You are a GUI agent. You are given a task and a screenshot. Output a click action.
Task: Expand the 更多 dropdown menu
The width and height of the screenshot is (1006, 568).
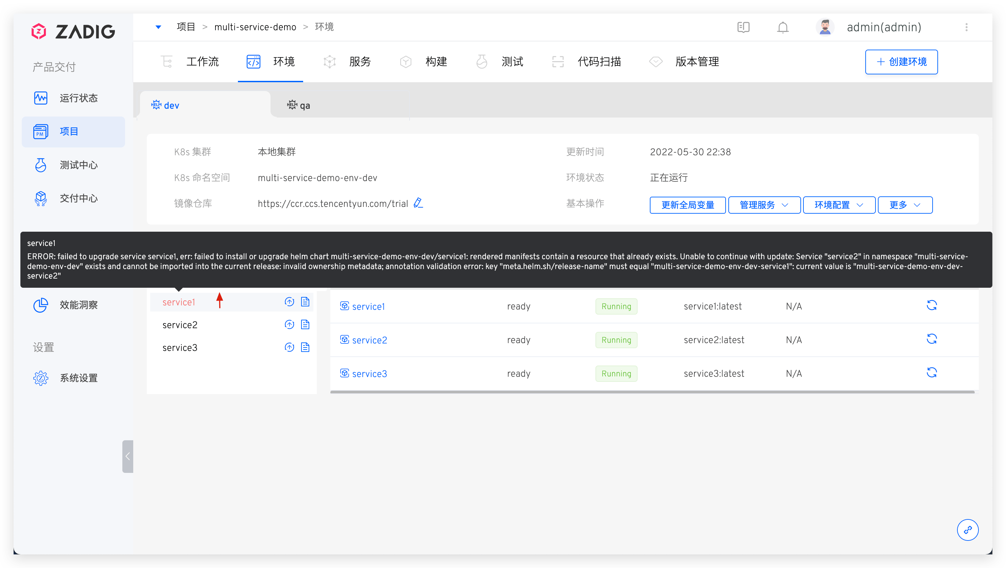(904, 205)
